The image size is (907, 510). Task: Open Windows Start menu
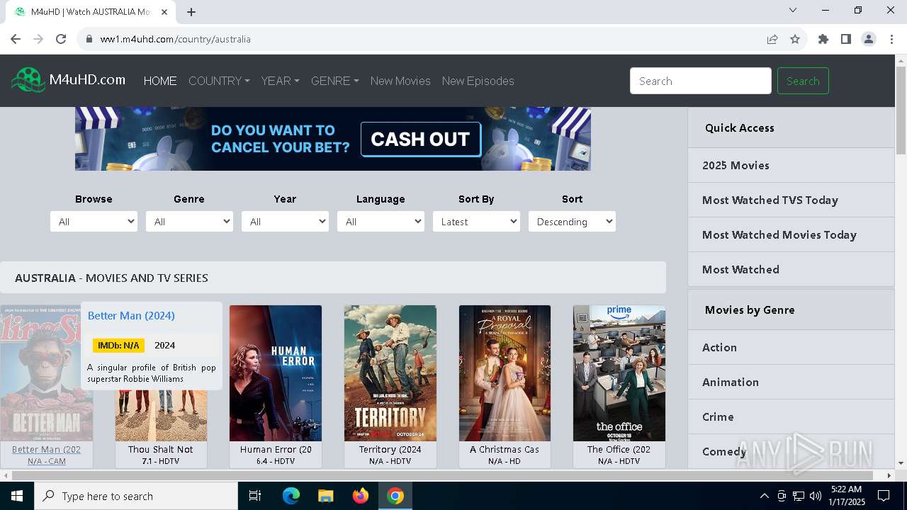click(16, 496)
